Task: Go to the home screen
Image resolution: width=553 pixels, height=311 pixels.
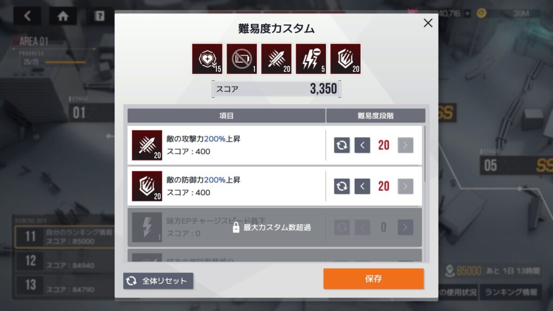Action: [63, 16]
